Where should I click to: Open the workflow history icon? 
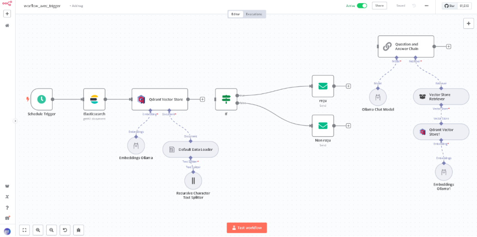[x=414, y=6]
